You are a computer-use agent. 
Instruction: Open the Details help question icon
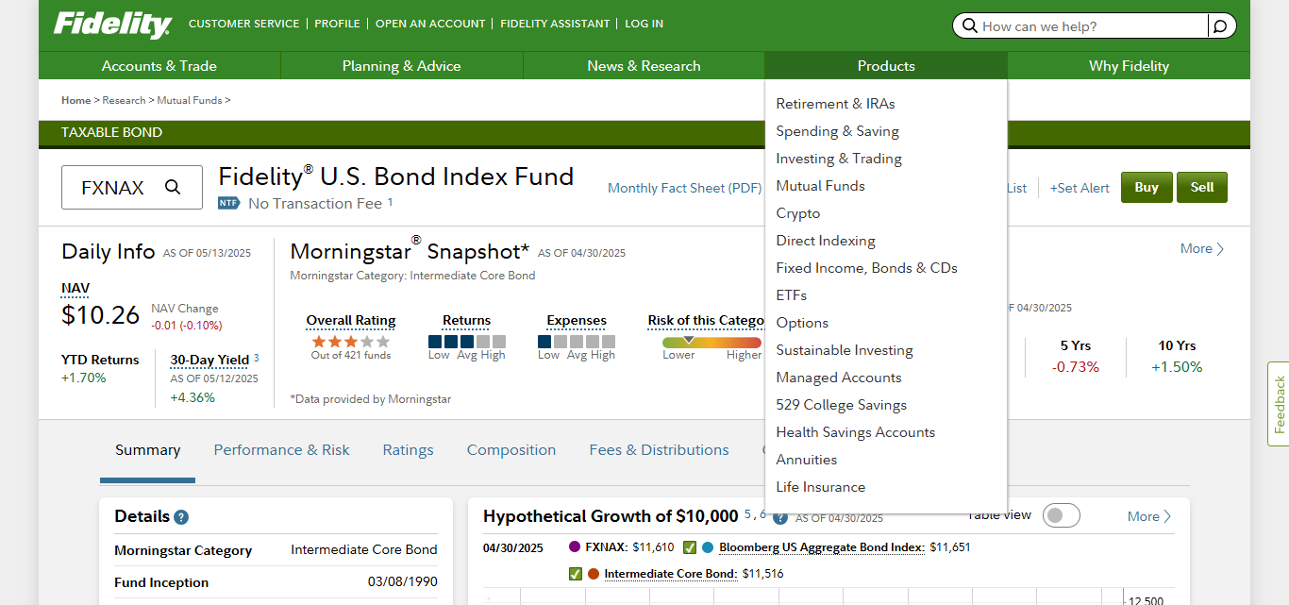click(181, 517)
